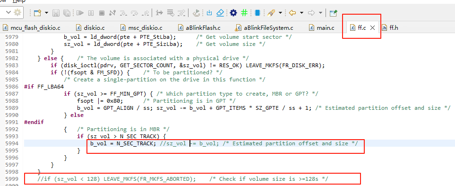Click 'b_vol = N_SEC_TRACK;' on line 5994
This screenshot has height=186, width=455.
(x=123, y=143)
